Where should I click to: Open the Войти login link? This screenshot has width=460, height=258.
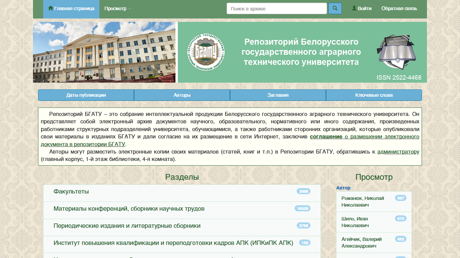click(x=362, y=8)
